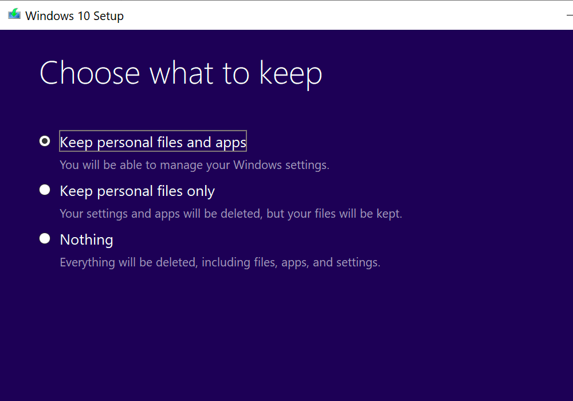Select the "Keep personal files and apps" radio button
Screen dimensions: 573x401
pyautogui.click(x=45, y=141)
